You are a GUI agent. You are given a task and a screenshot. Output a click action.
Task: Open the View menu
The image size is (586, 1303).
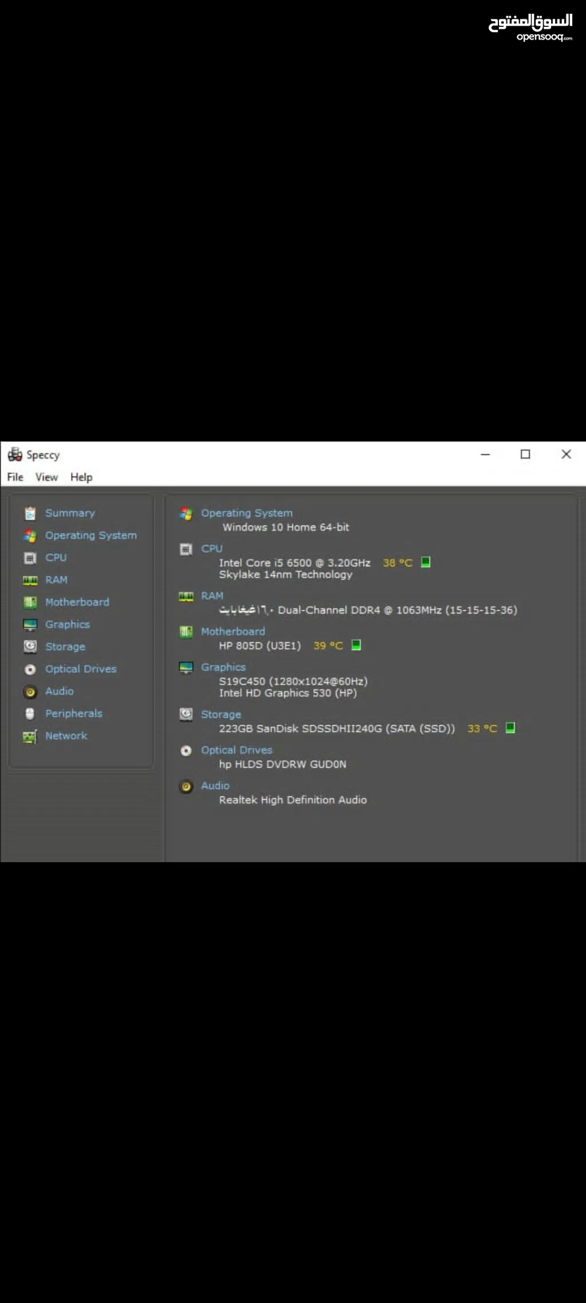[46, 477]
